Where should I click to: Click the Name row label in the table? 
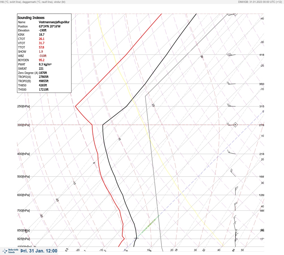(x=22, y=22)
